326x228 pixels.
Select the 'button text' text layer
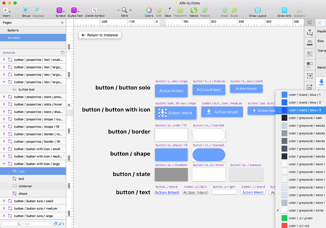point(33,90)
